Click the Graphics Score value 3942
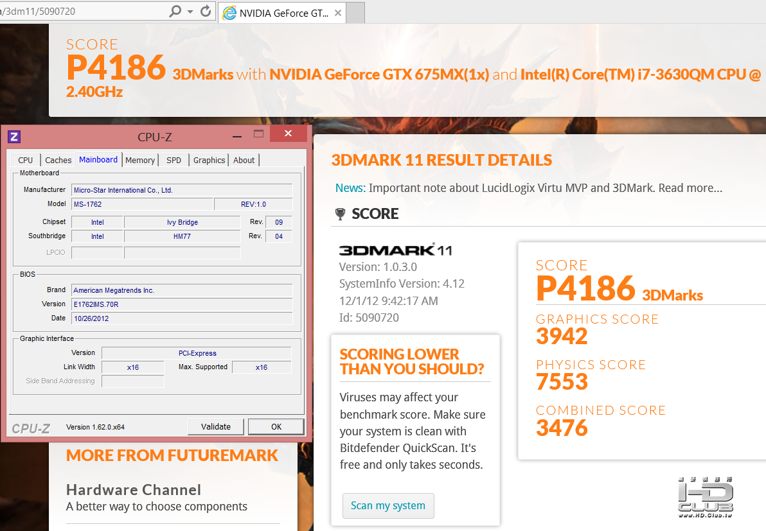The width and height of the screenshot is (766, 531). [562, 336]
